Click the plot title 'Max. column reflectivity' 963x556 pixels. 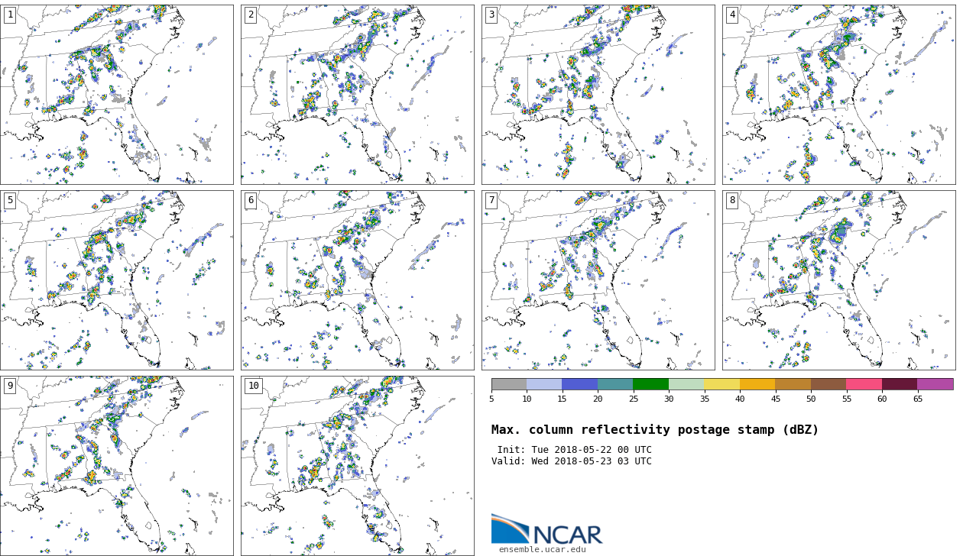pyautogui.click(x=654, y=430)
